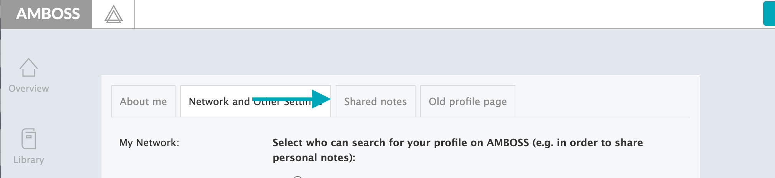
Task: Click the 'Select who can search' heading text
Action: pyautogui.click(x=458, y=143)
